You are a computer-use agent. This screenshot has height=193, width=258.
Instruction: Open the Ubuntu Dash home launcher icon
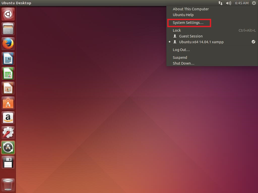click(x=8, y=14)
